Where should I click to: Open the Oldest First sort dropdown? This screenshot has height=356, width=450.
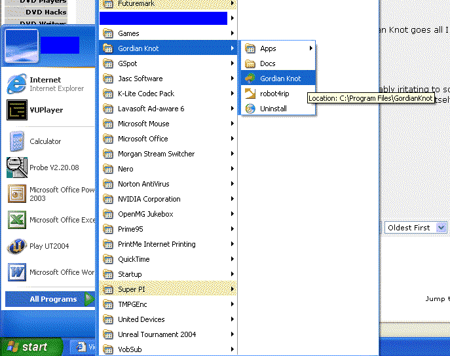pos(441,228)
